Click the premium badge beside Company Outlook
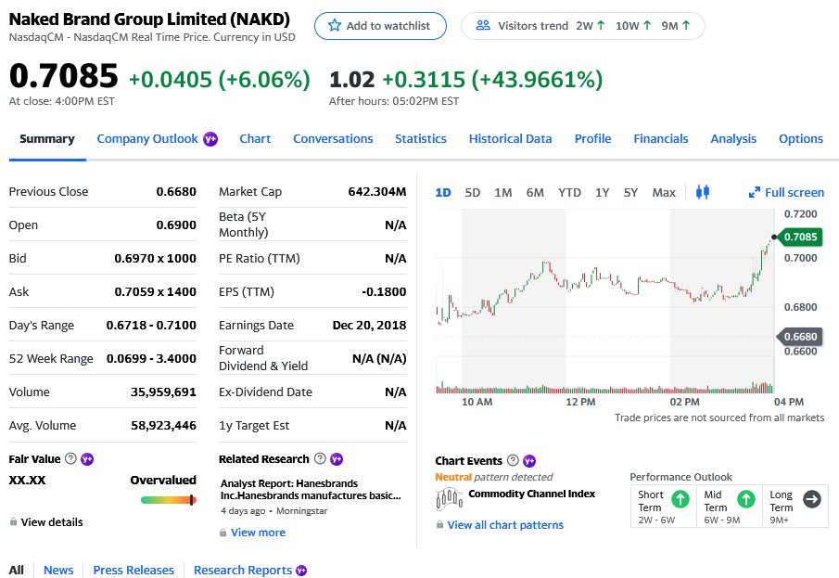The width and height of the screenshot is (839, 578). 210,139
